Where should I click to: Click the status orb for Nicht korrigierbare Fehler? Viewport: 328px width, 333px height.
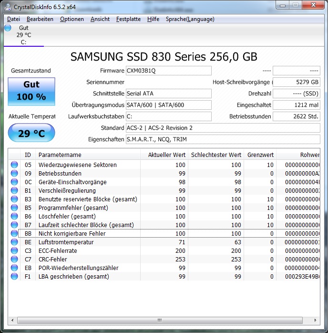[14, 233]
